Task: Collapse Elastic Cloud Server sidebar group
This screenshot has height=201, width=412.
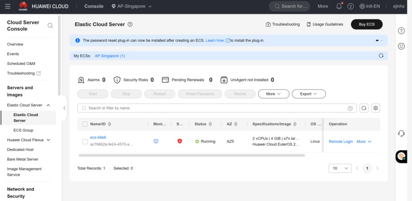Action: 49,105
